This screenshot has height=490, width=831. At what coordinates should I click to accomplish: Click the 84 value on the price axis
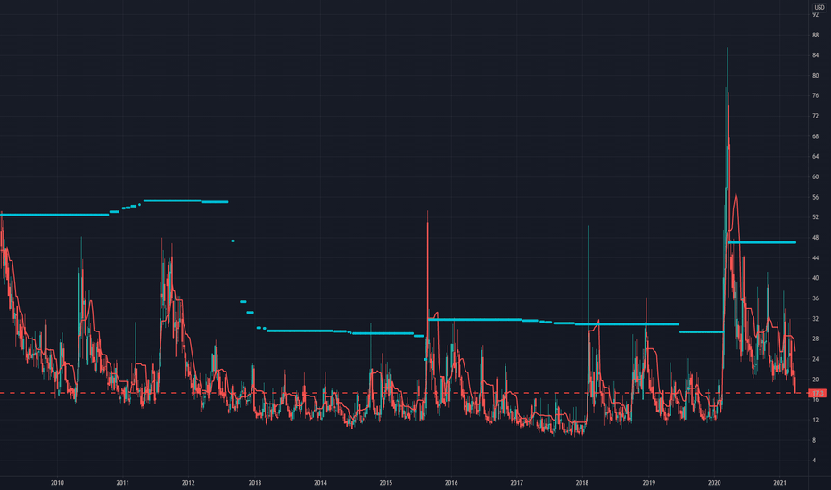[815, 55]
